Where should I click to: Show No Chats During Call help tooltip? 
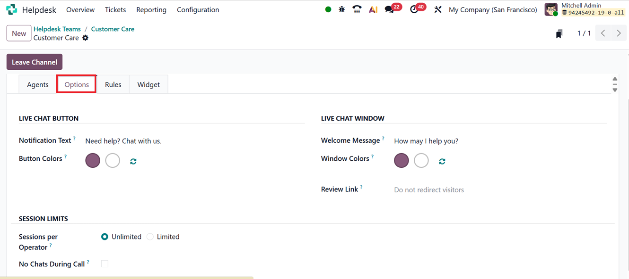88,262
